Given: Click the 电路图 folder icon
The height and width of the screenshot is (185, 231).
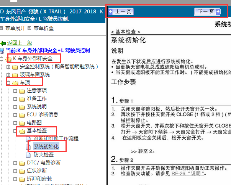Looking at the screenshot, I should 22,123.
